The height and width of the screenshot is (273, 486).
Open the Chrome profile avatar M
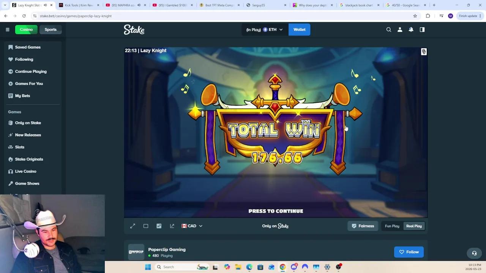[x=450, y=16]
